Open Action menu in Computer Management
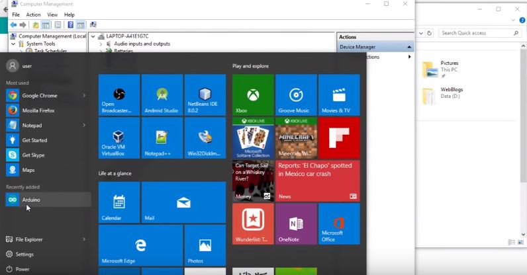 33,15
